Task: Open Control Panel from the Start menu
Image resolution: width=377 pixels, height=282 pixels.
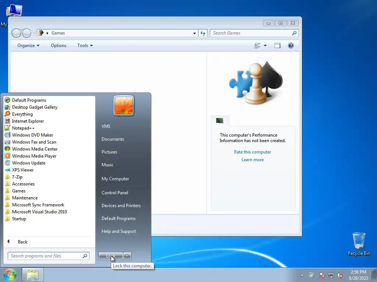Action: coord(115,193)
